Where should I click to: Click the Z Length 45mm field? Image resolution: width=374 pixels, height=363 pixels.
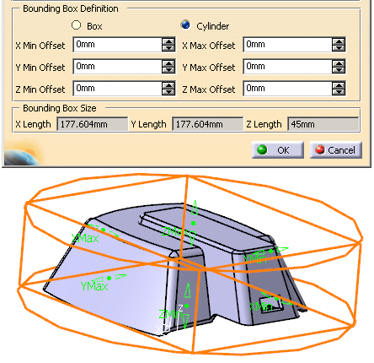click(323, 124)
